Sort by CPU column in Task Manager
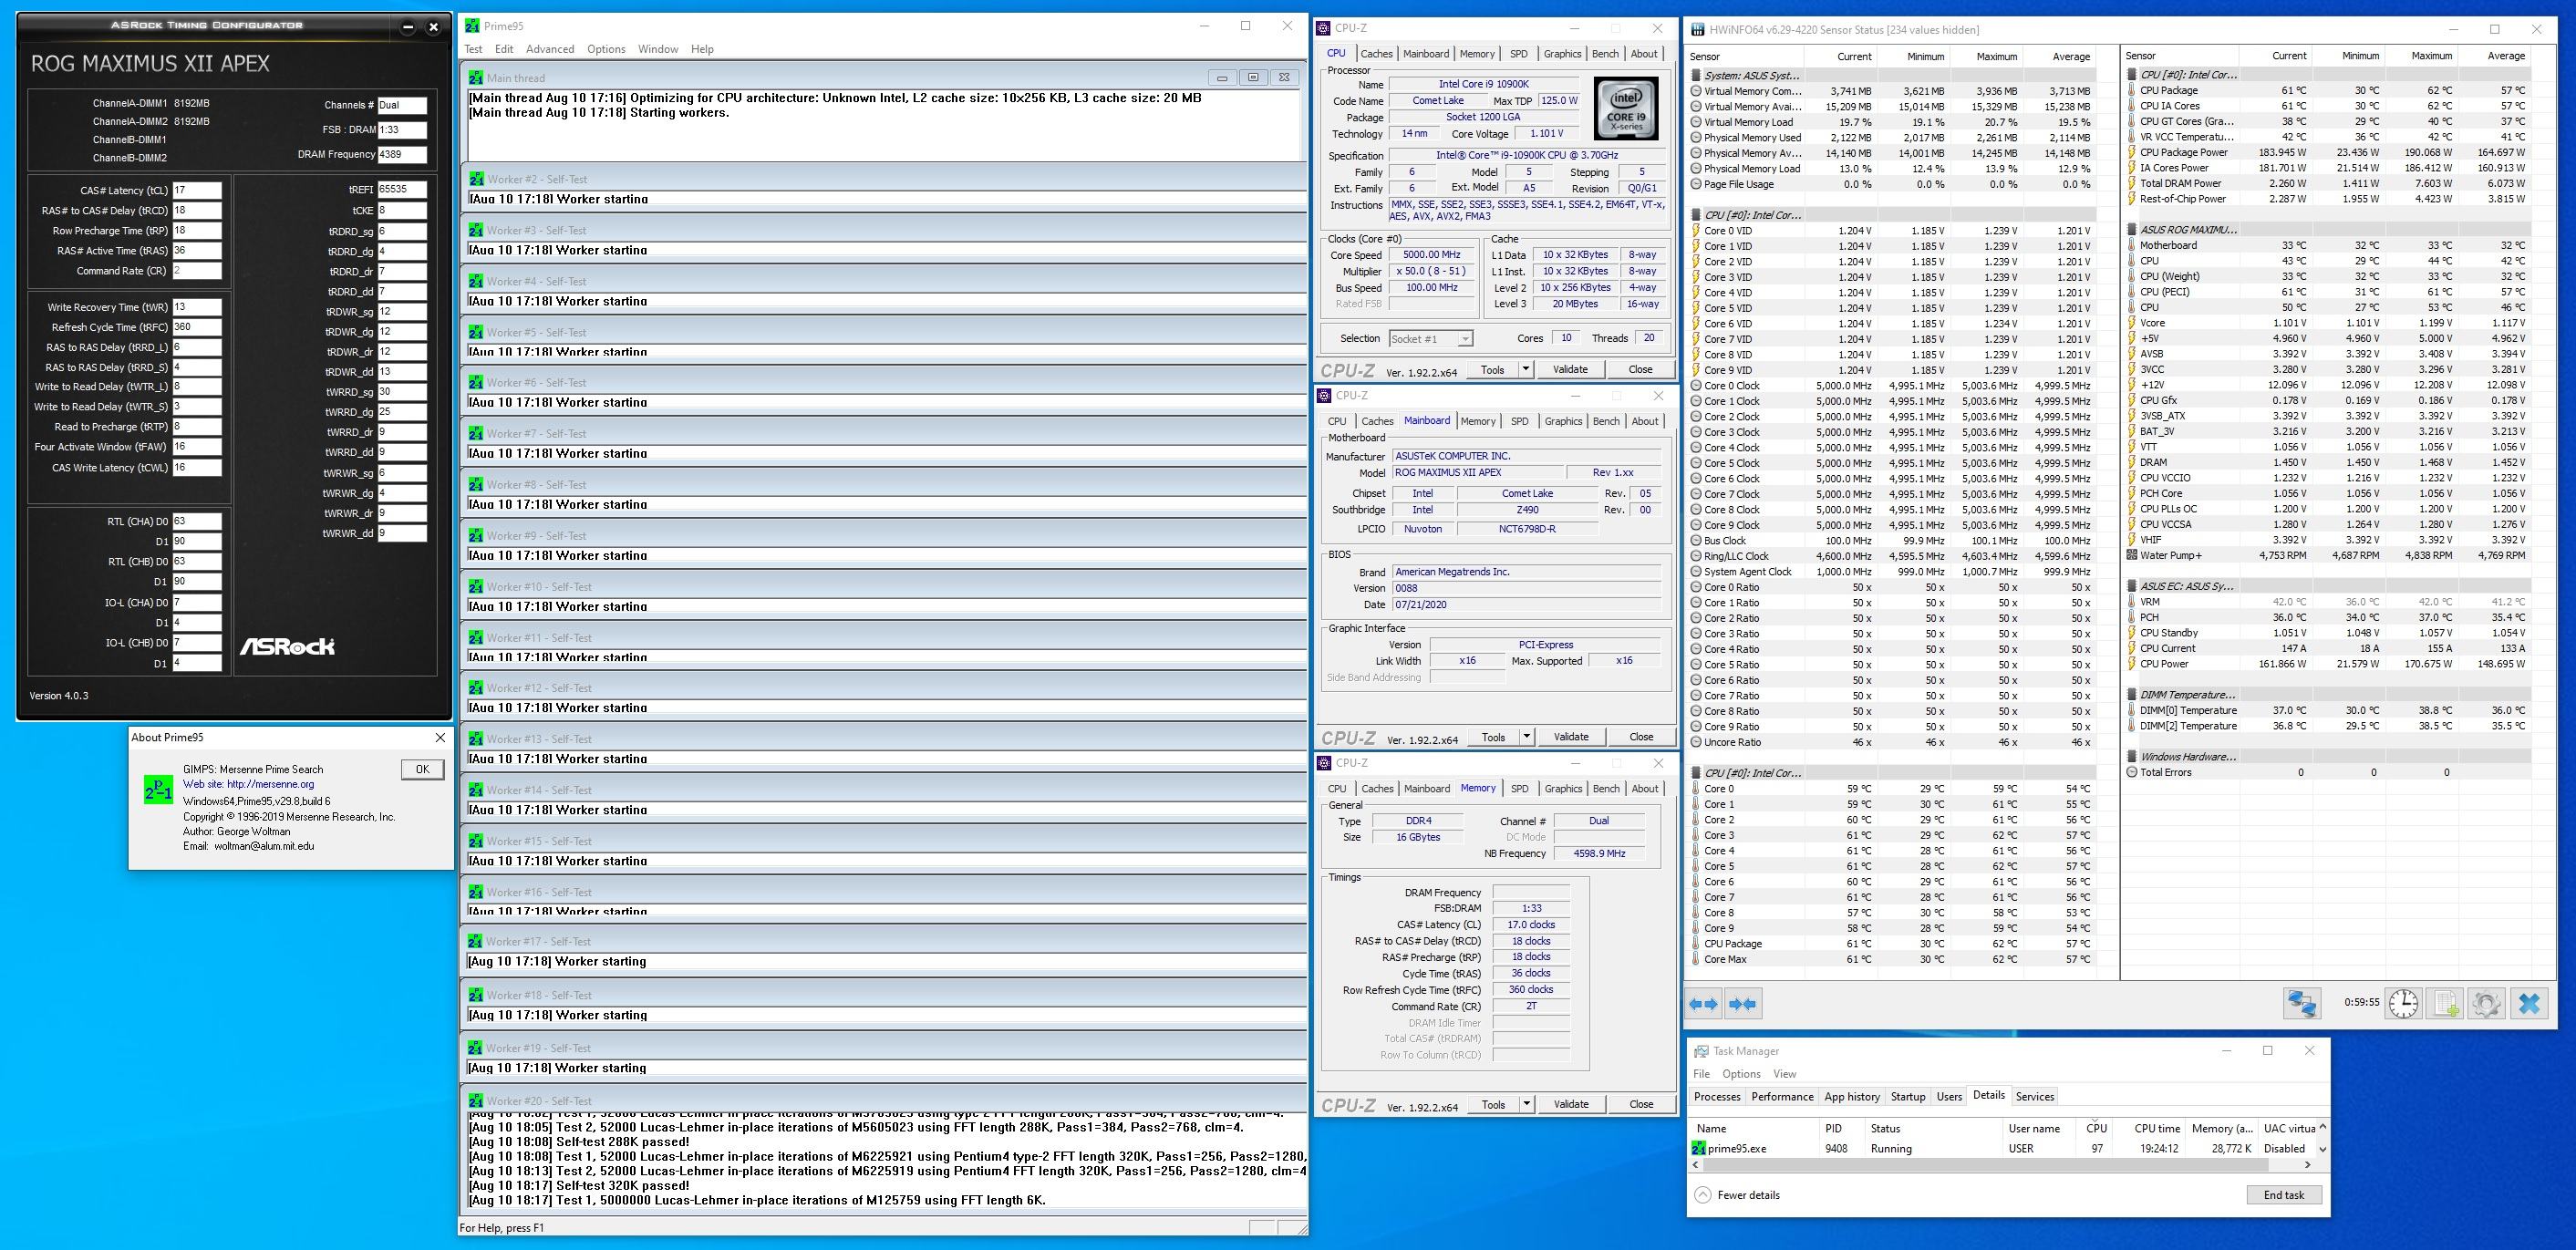Image resolution: width=2576 pixels, height=1250 pixels. [x=2097, y=1128]
